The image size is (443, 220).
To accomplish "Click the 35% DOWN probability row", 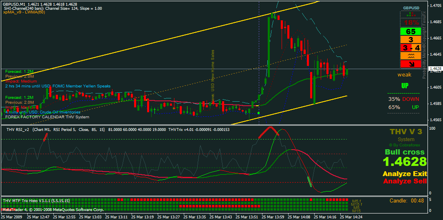I will [x=403, y=99].
